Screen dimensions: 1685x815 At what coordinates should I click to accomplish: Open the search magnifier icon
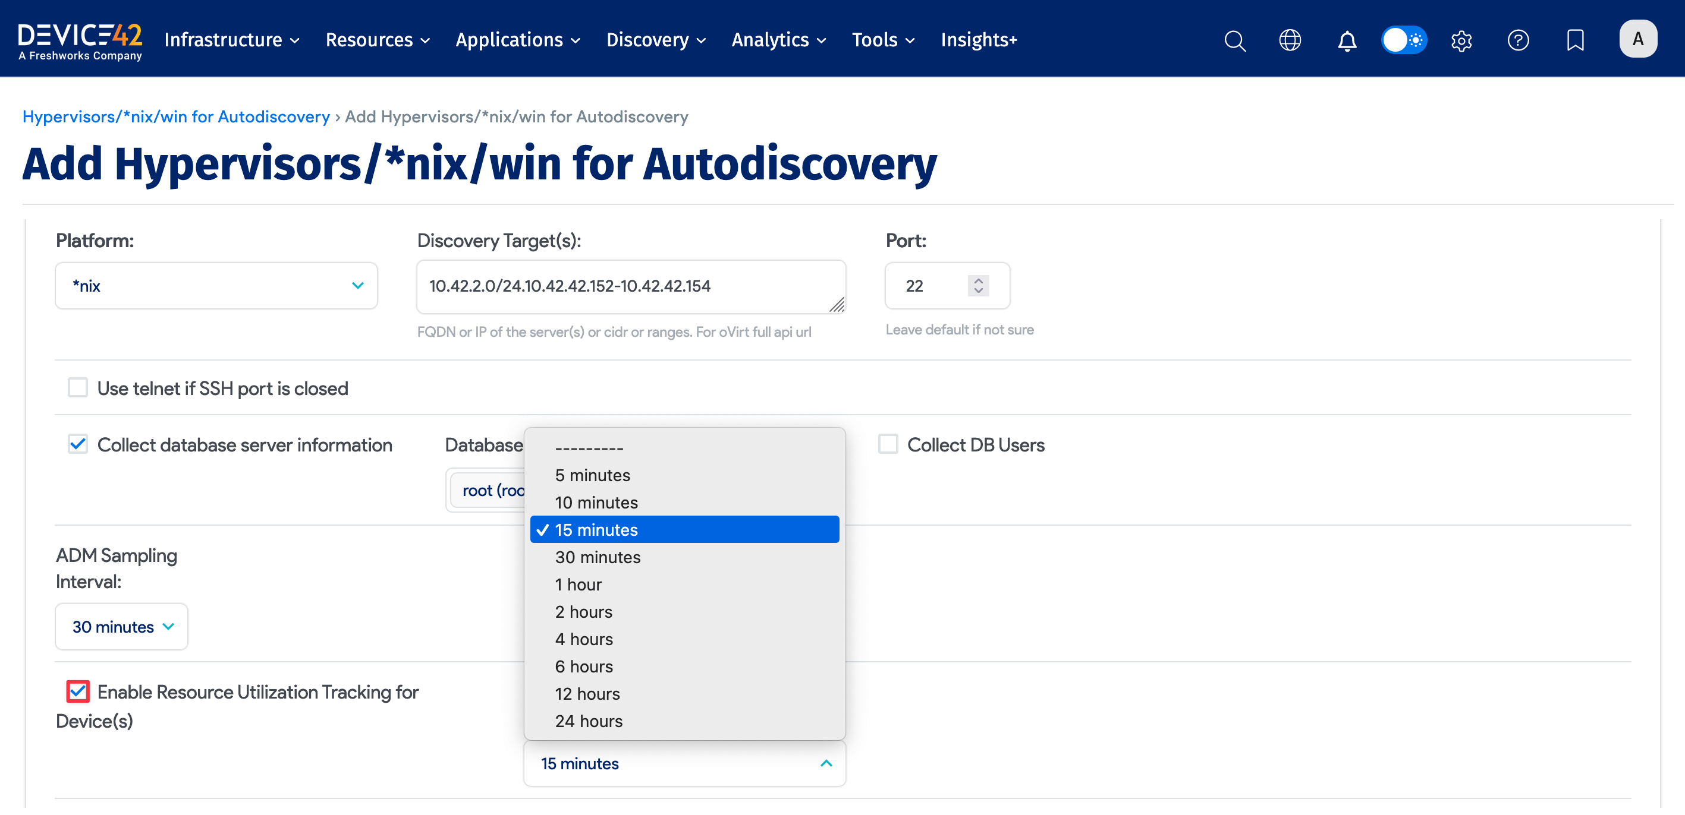point(1234,40)
